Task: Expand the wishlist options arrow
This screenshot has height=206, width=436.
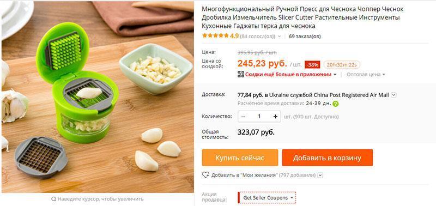Action: (x=320, y=175)
